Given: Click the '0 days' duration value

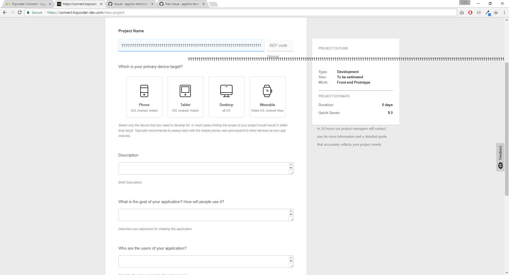Looking at the screenshot, I should point(387,105).
